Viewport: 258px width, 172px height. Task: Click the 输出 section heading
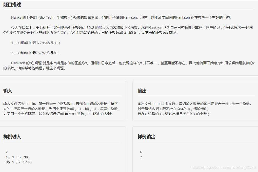click(x=142, y=91)
